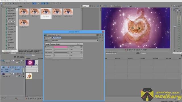This screenshot has width=182, height=102.
Task: Click Stop in the timeline transport bar
Action: coord(38,99)
